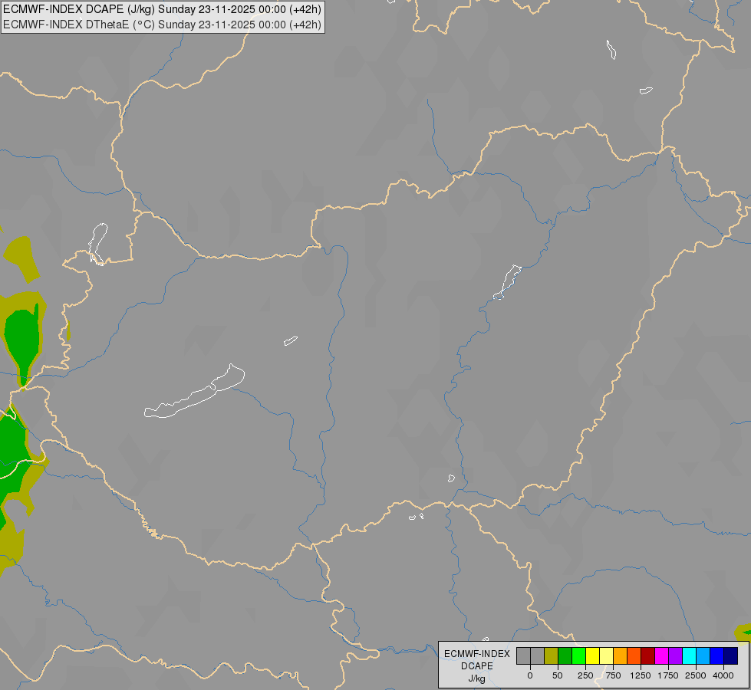Image resolution: width=751 pixels, height=690 pixels.
Task: Click the '50' legend scale label
Action: tap(558, 675)
